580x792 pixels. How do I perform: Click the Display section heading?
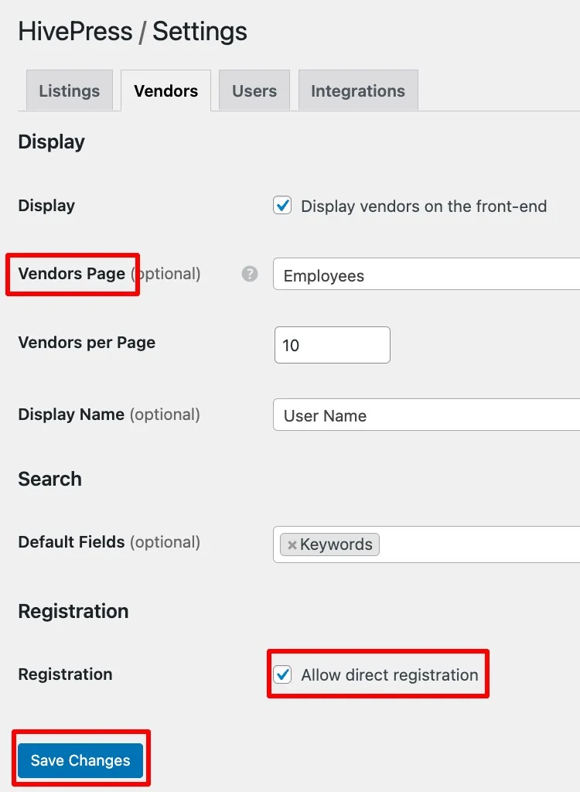(x=51, y=142)
